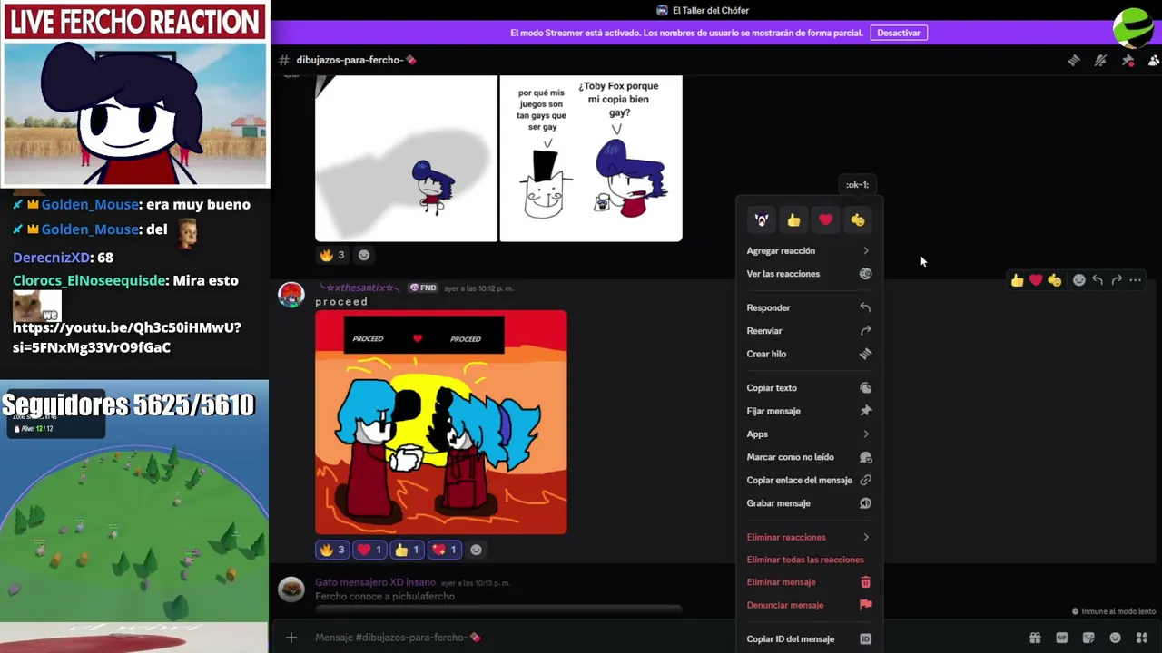Image resolution: width=1162 pixels, height=653 pixels.
Task: Click thumbs up in the message hover bar
Action: pyautogui.click(x=1017, y=280)
